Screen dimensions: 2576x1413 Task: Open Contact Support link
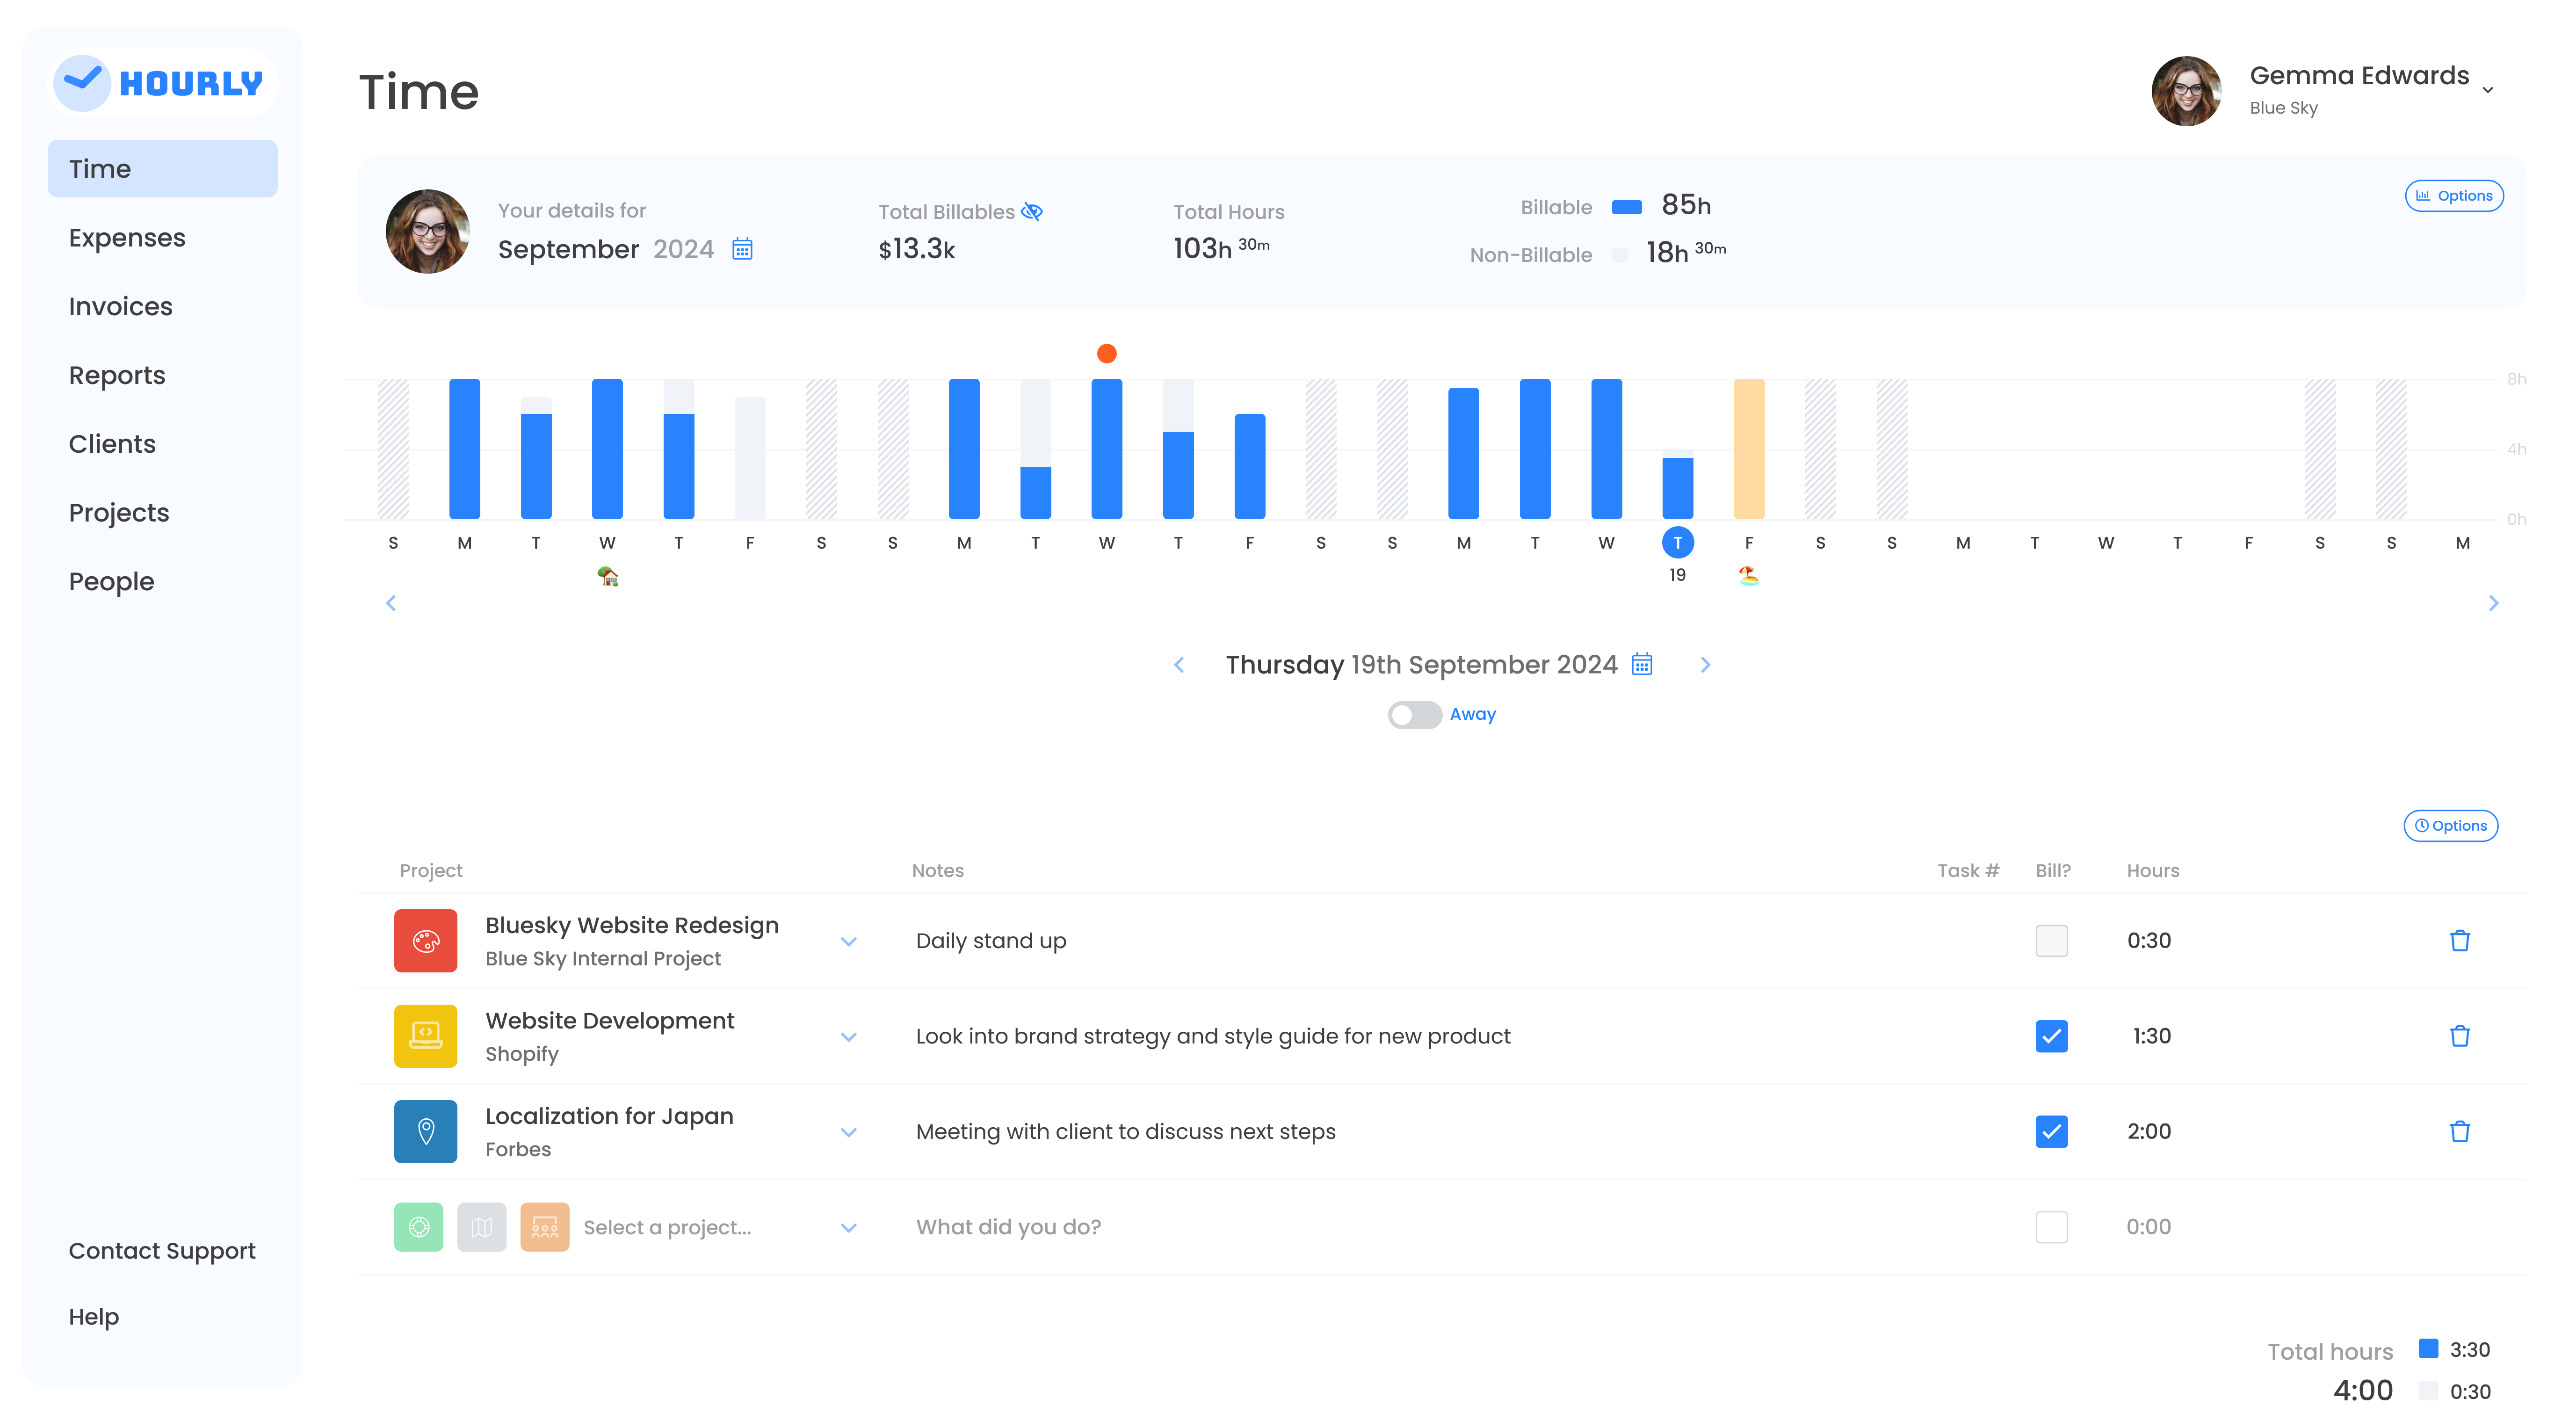(162, 1250)
